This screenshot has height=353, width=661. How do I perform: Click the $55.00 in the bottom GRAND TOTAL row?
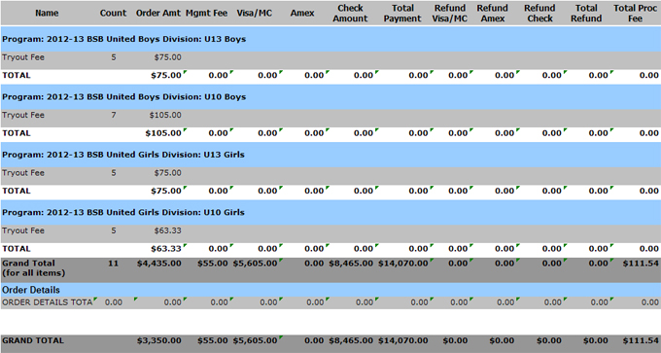[x=213, y=340]
